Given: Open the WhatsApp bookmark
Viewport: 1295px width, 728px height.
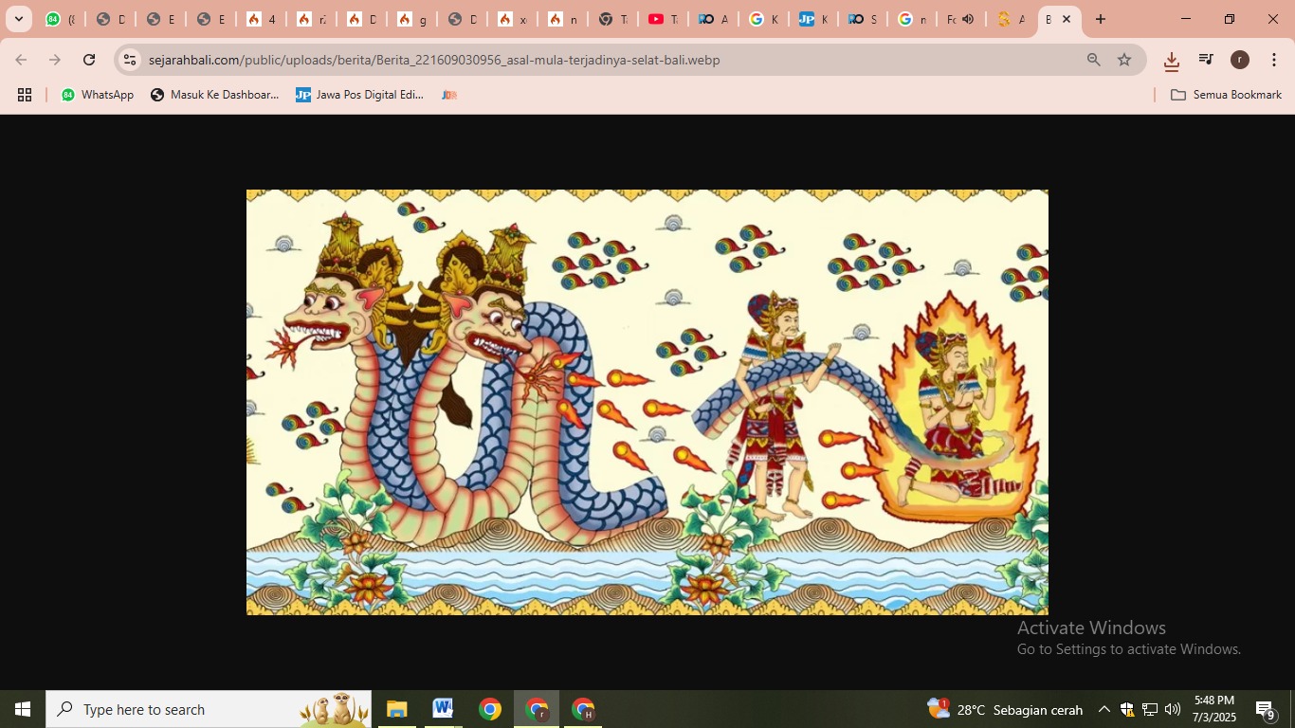Looking at the screenshot, I should tap(98, 95).
